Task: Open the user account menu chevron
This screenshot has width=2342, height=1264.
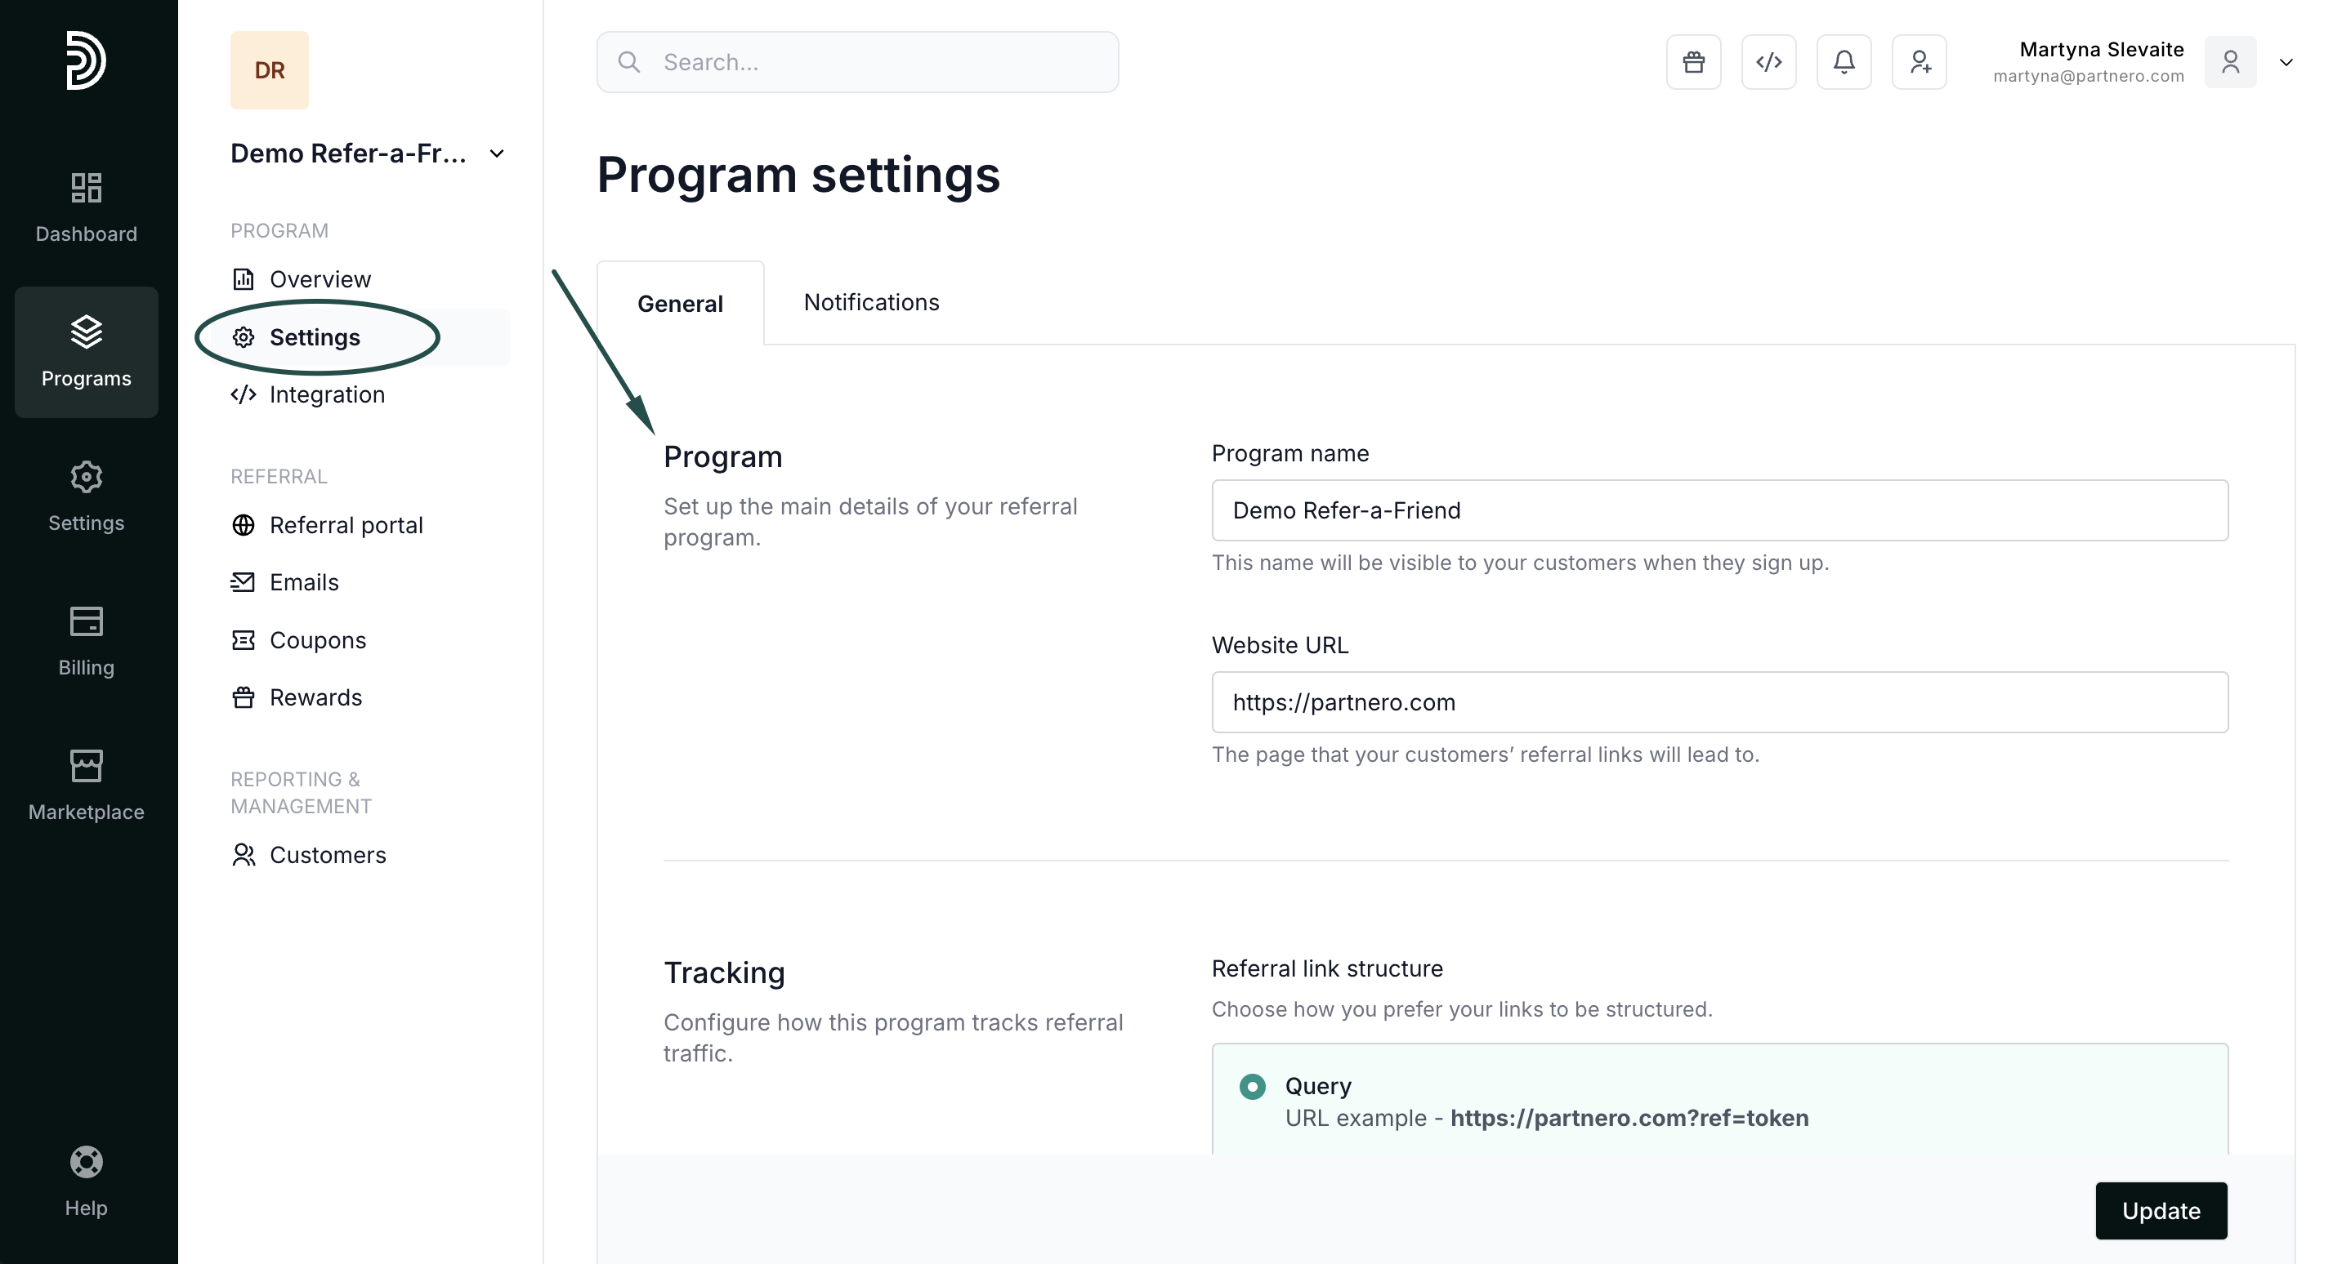Action: tap(2286, 62)
